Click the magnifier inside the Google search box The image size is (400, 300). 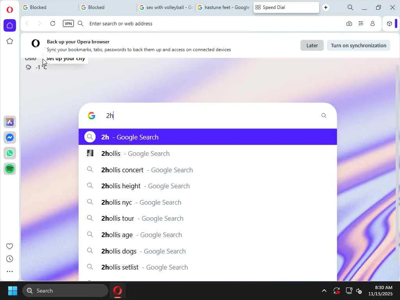pos(324,116)
